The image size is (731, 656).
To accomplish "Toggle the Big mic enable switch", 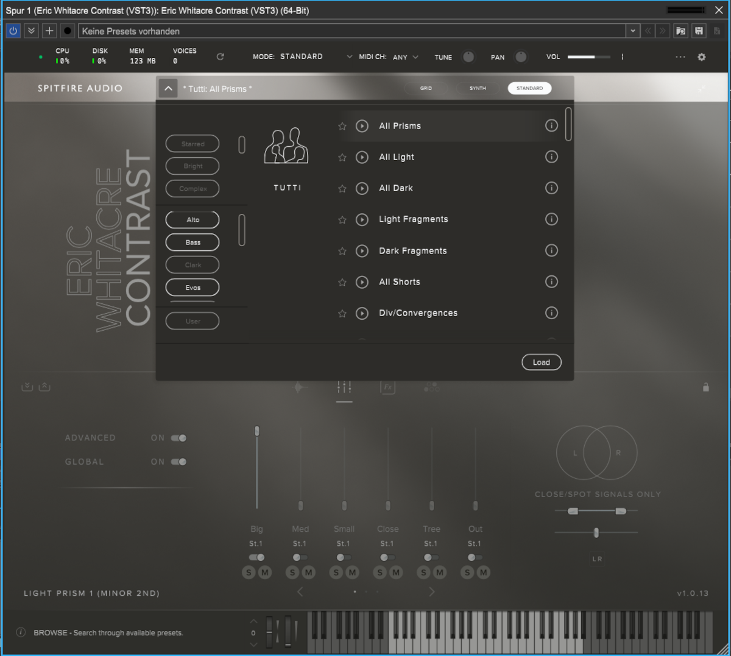I will (256, 557).
